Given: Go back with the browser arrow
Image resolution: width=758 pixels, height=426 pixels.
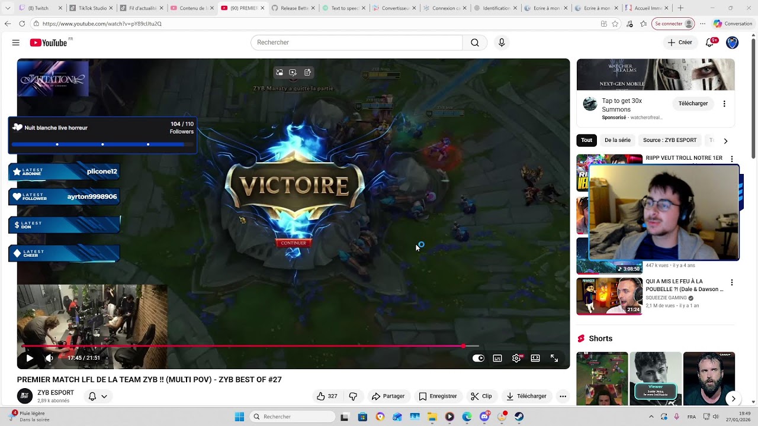Looking at the screenshot, I should [8, 24].
